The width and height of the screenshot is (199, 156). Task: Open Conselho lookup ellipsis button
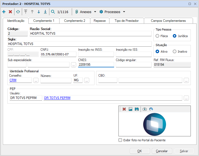tap(36, 80)
